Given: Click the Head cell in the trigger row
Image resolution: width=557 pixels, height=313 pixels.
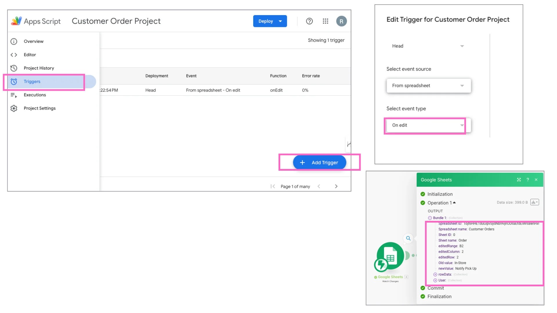Looking at the screenshot, I should pos(151,90).
